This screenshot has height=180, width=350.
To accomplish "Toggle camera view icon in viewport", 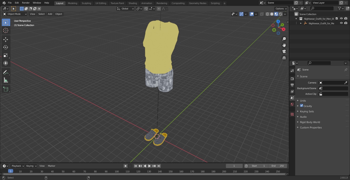I will [284, 51].
